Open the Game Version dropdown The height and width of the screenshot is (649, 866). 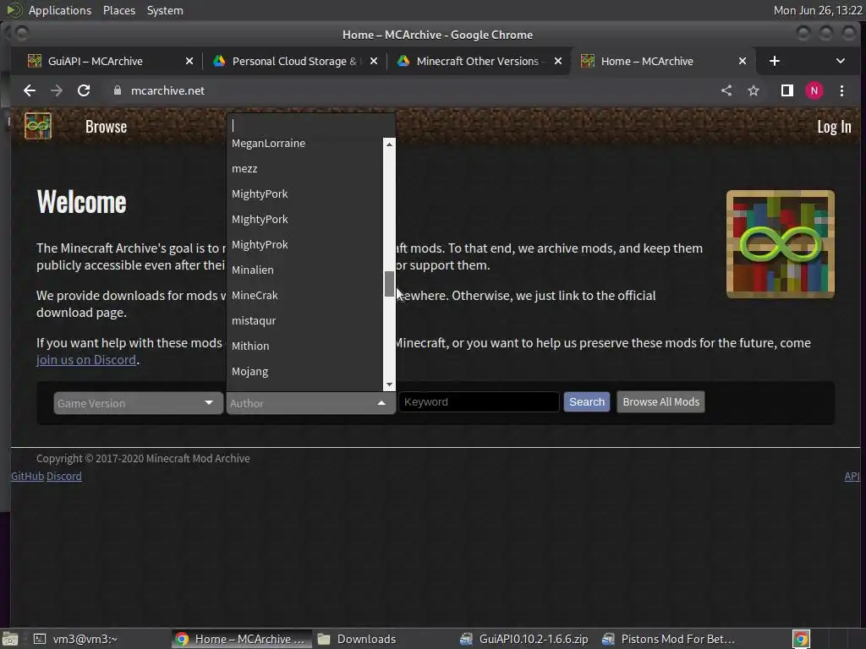(138, 403)
